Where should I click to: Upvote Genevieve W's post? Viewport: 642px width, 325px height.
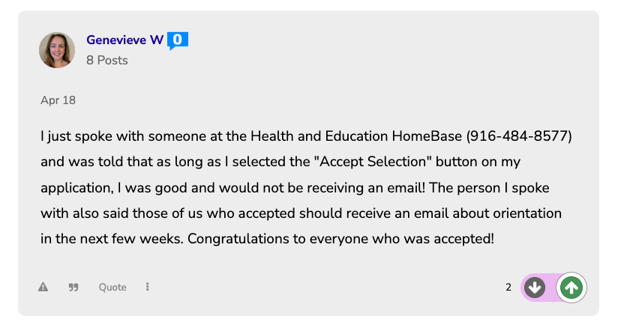[571, 287]
